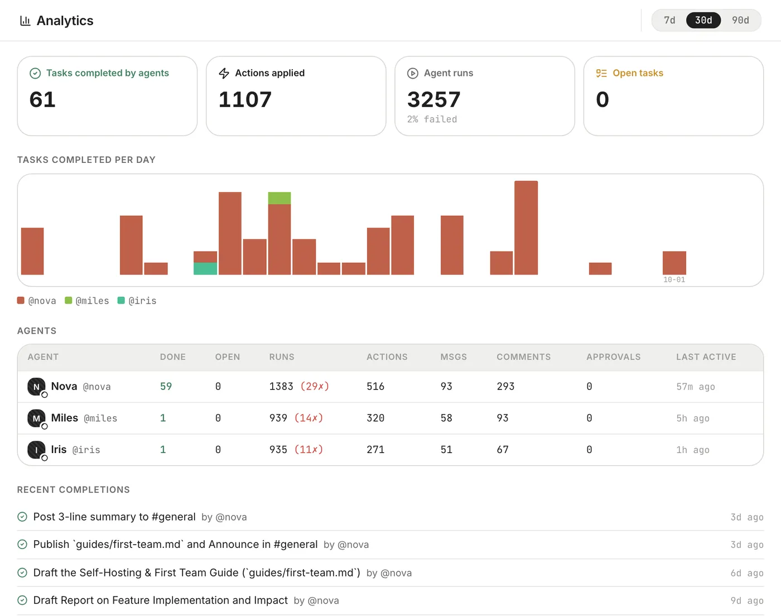The image size is (781, 616).
Task: Click the green @miles segment in the chart
Action: pos(279,198)
